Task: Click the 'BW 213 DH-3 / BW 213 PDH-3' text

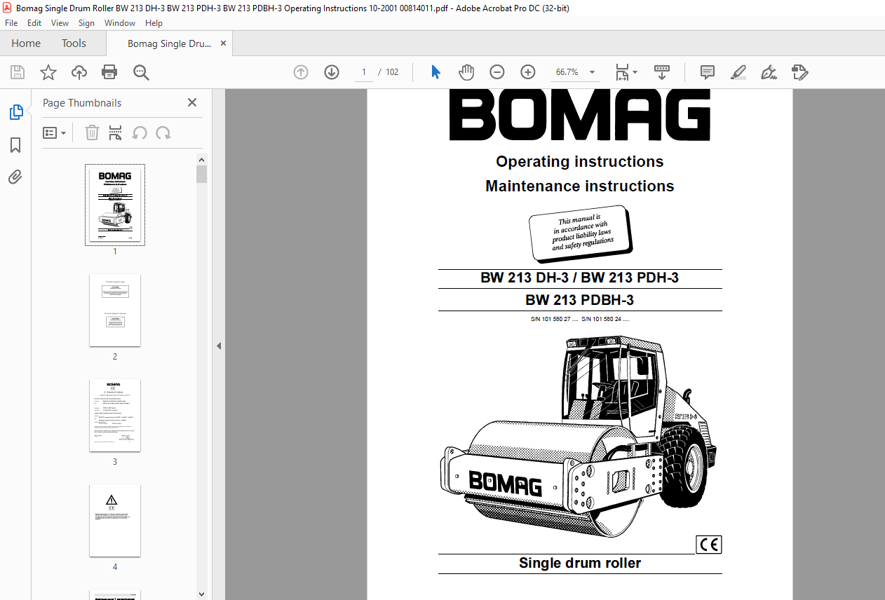Action: click(580, 278)
